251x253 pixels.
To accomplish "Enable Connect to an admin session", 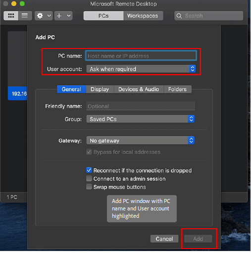I will pos(89,178).
